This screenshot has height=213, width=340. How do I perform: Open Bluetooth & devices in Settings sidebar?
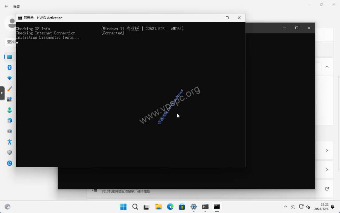click(9, 68)
